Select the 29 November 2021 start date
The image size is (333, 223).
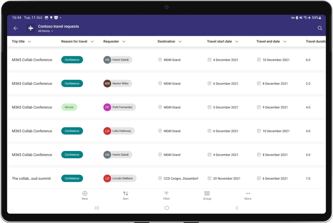tap(227, 178)
